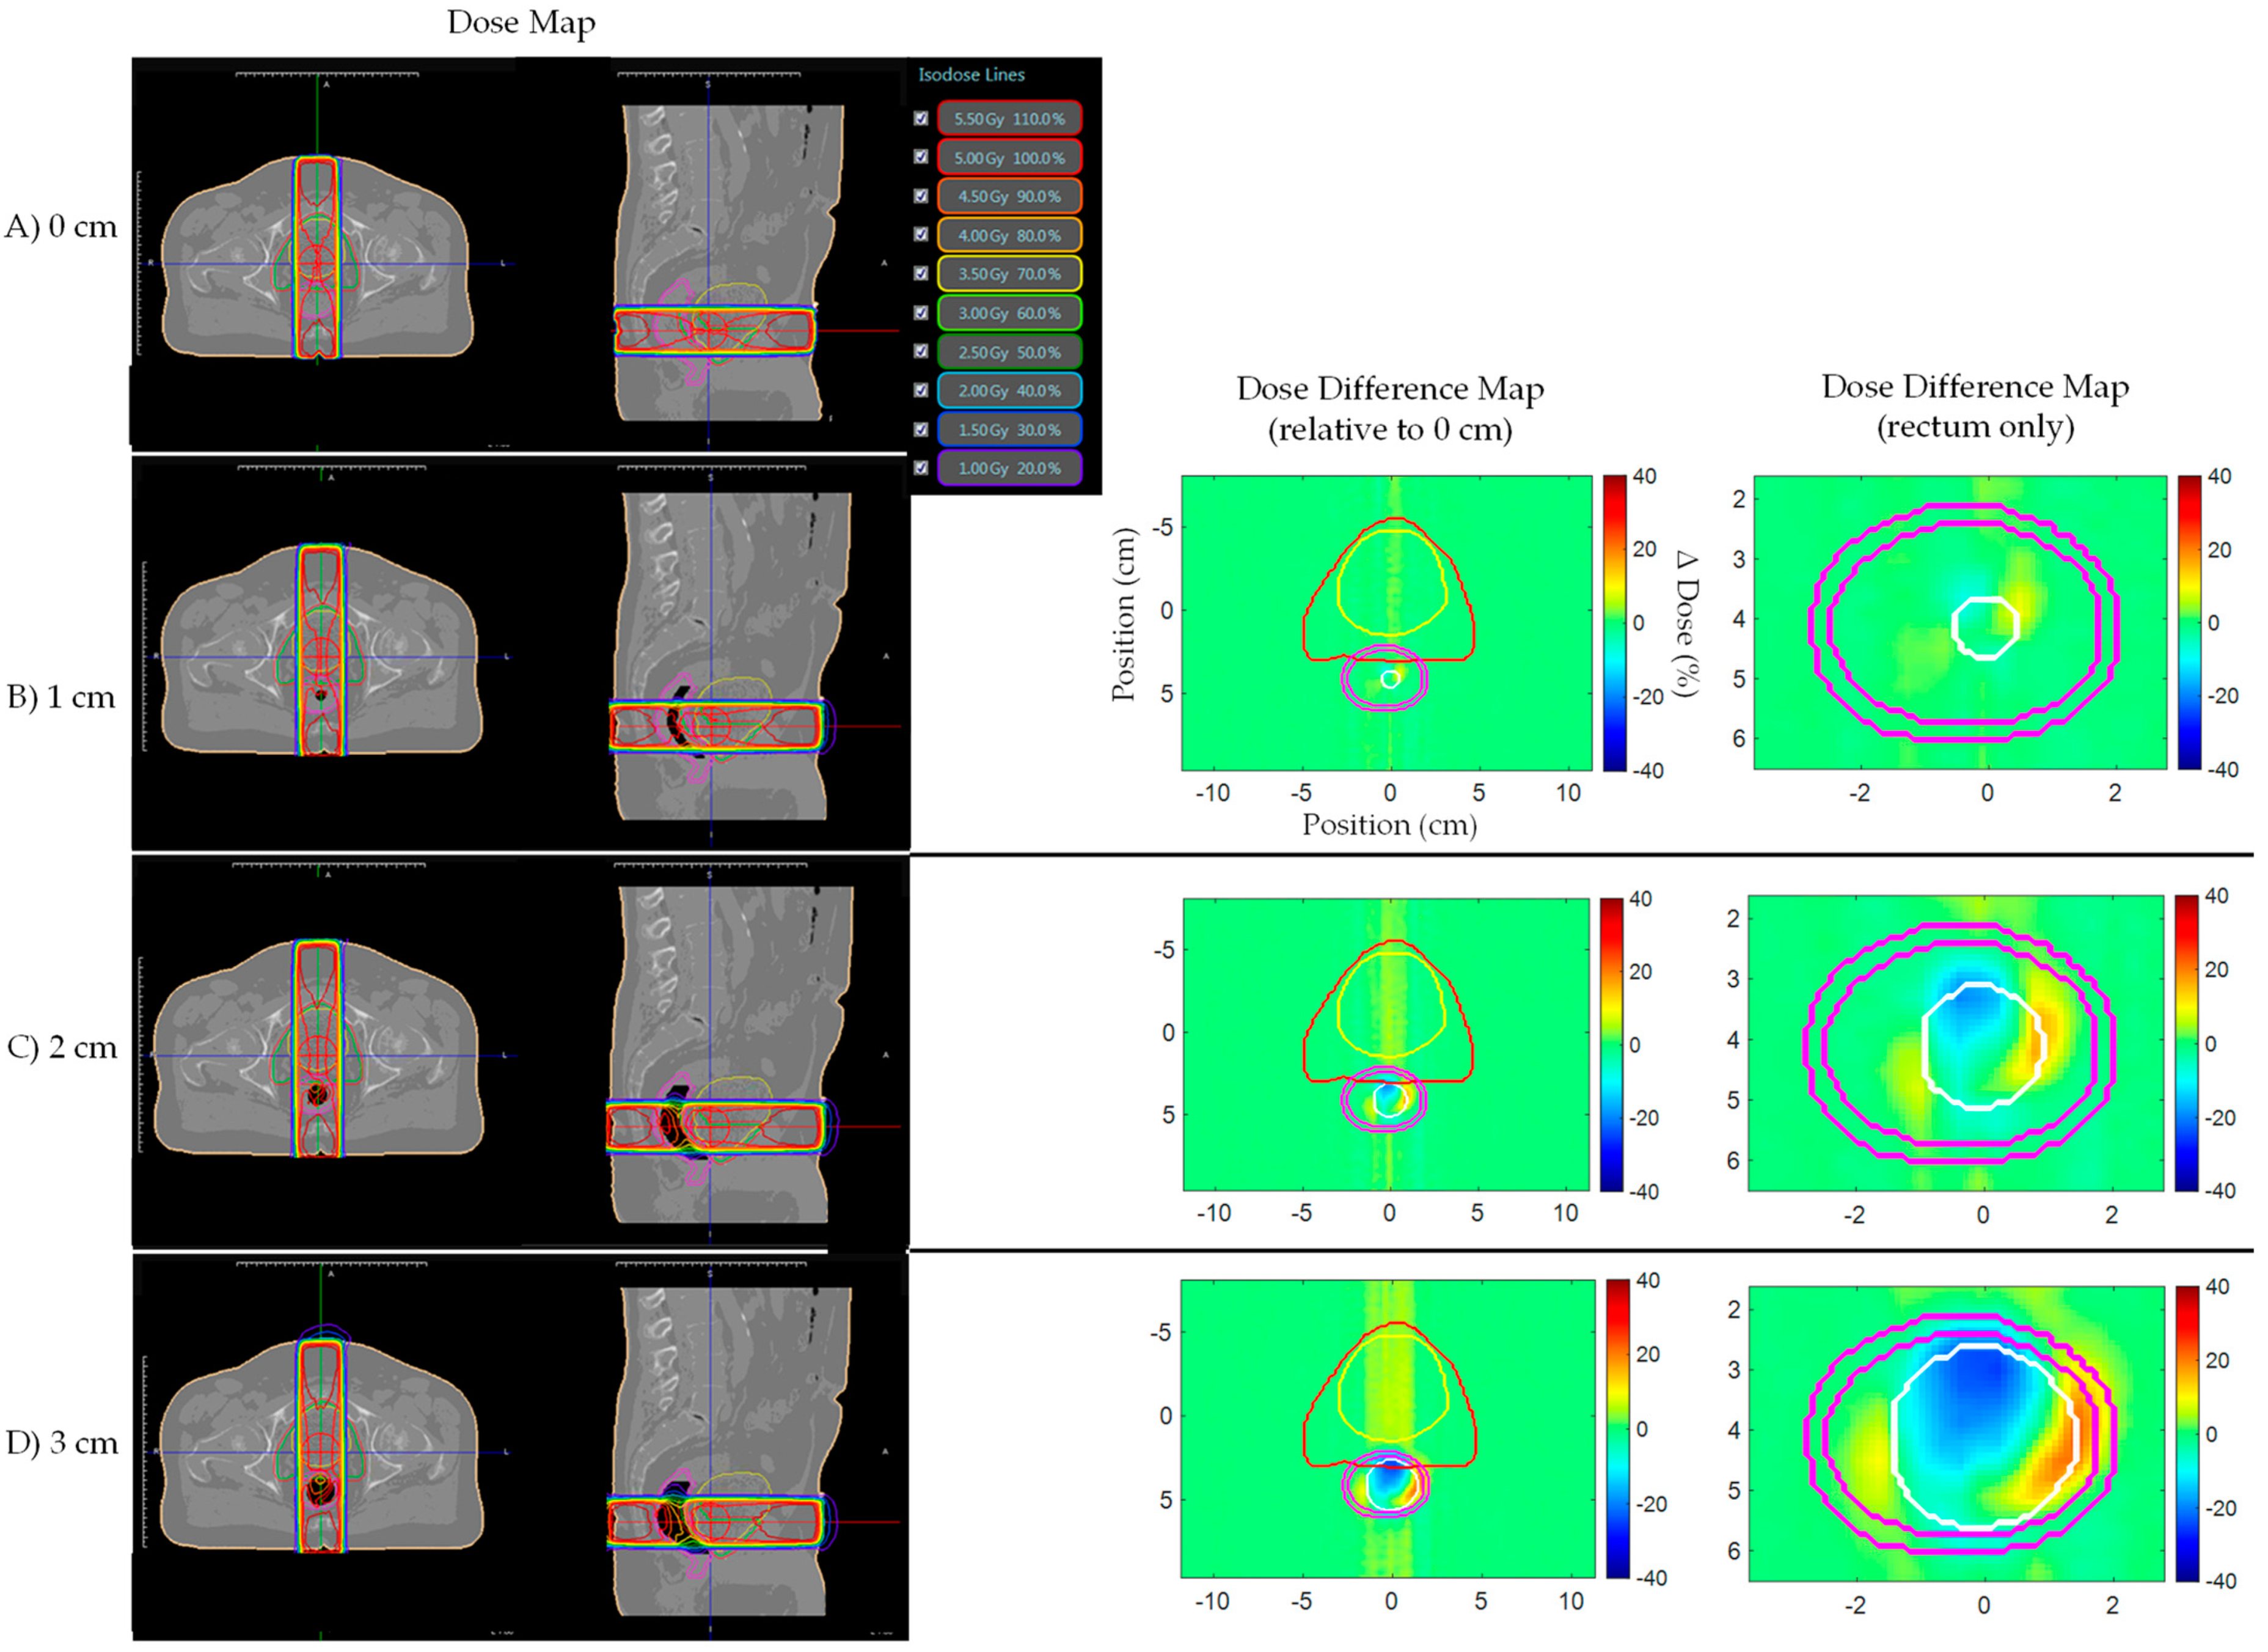Open the axial CT dose map for 2 cm

coord(318,1050)
